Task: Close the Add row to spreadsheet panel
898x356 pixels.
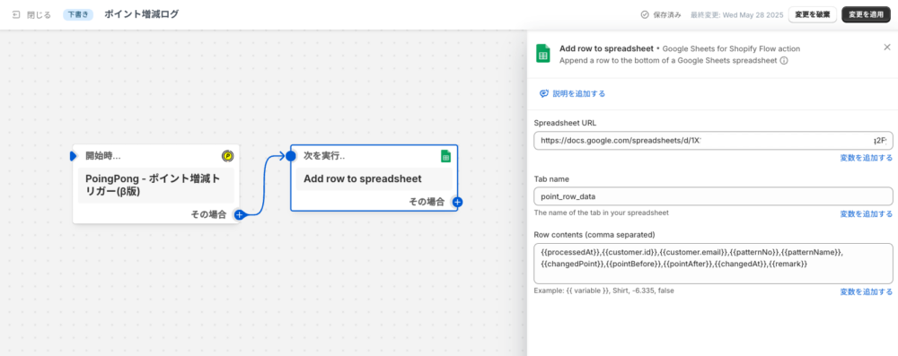Action: [x=886, y=48]
